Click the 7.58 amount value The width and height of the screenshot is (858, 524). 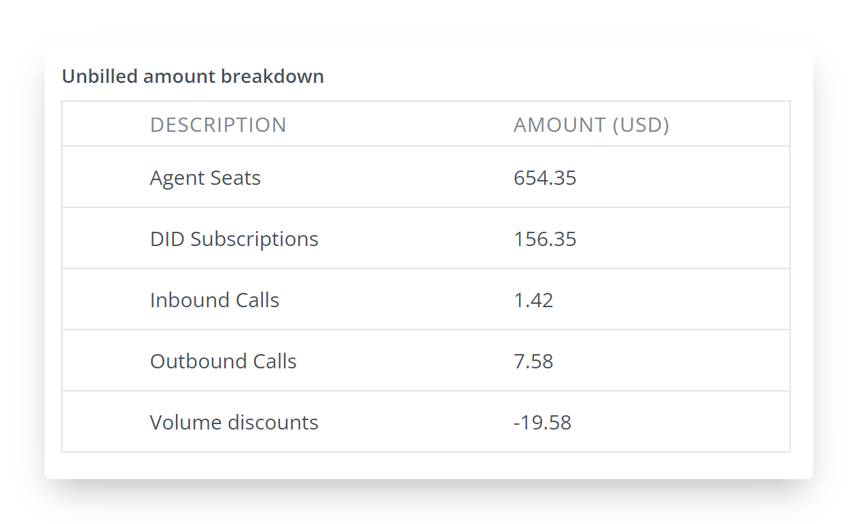533,362
